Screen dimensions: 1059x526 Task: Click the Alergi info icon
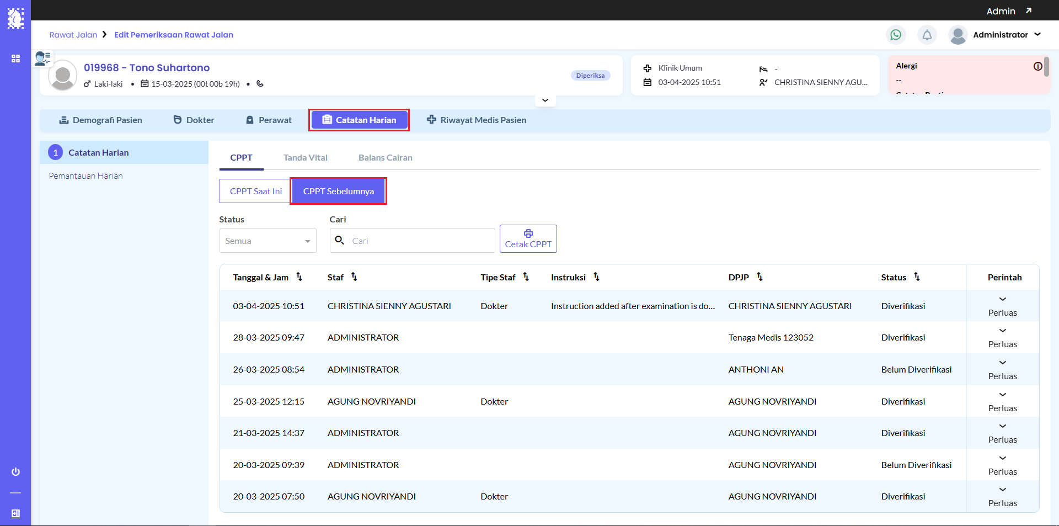click(1038, 66)
